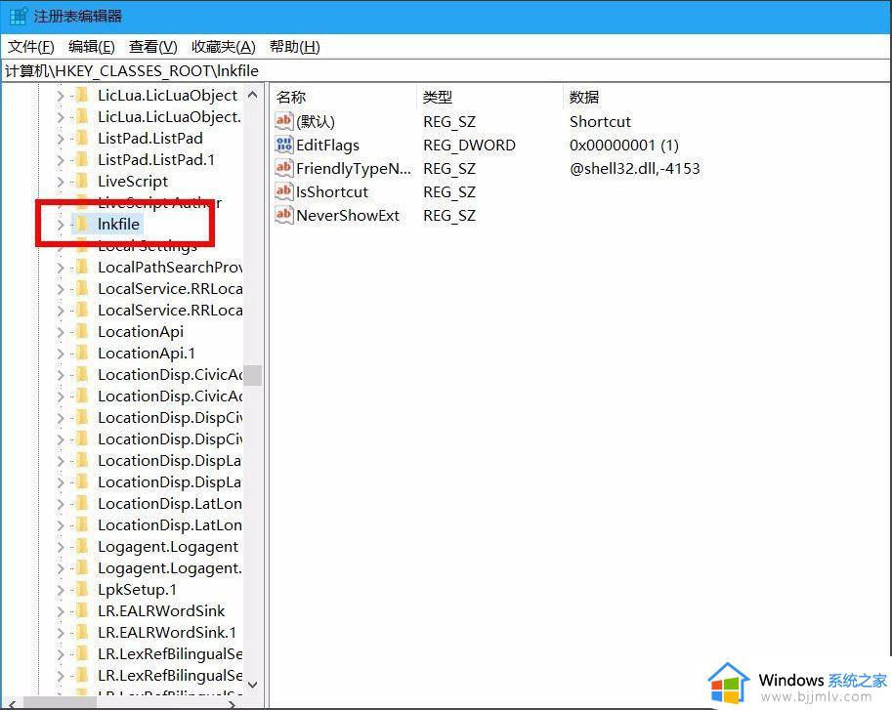Click the ListPad.ListPad.1 folder icon
Viewport: 892px width, 710px height.
click(82, 160)
